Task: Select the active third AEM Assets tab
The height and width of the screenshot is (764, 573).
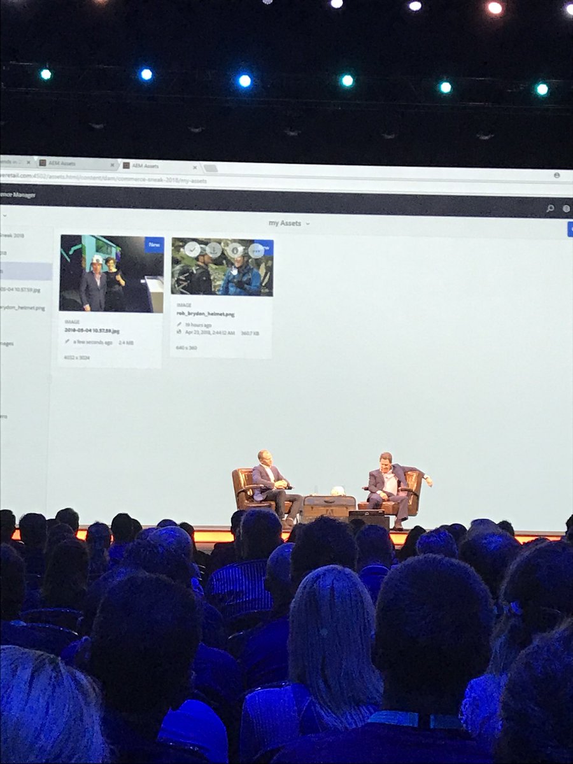Action: [x=161, y=166]
